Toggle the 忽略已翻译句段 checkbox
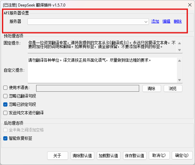The image size is (195, 165). pyautogui.click(x=5, y=96)
